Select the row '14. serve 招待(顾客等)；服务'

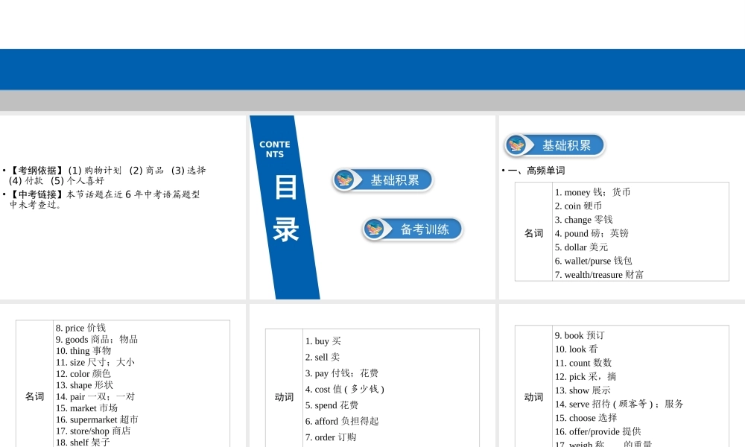[620, 405]
